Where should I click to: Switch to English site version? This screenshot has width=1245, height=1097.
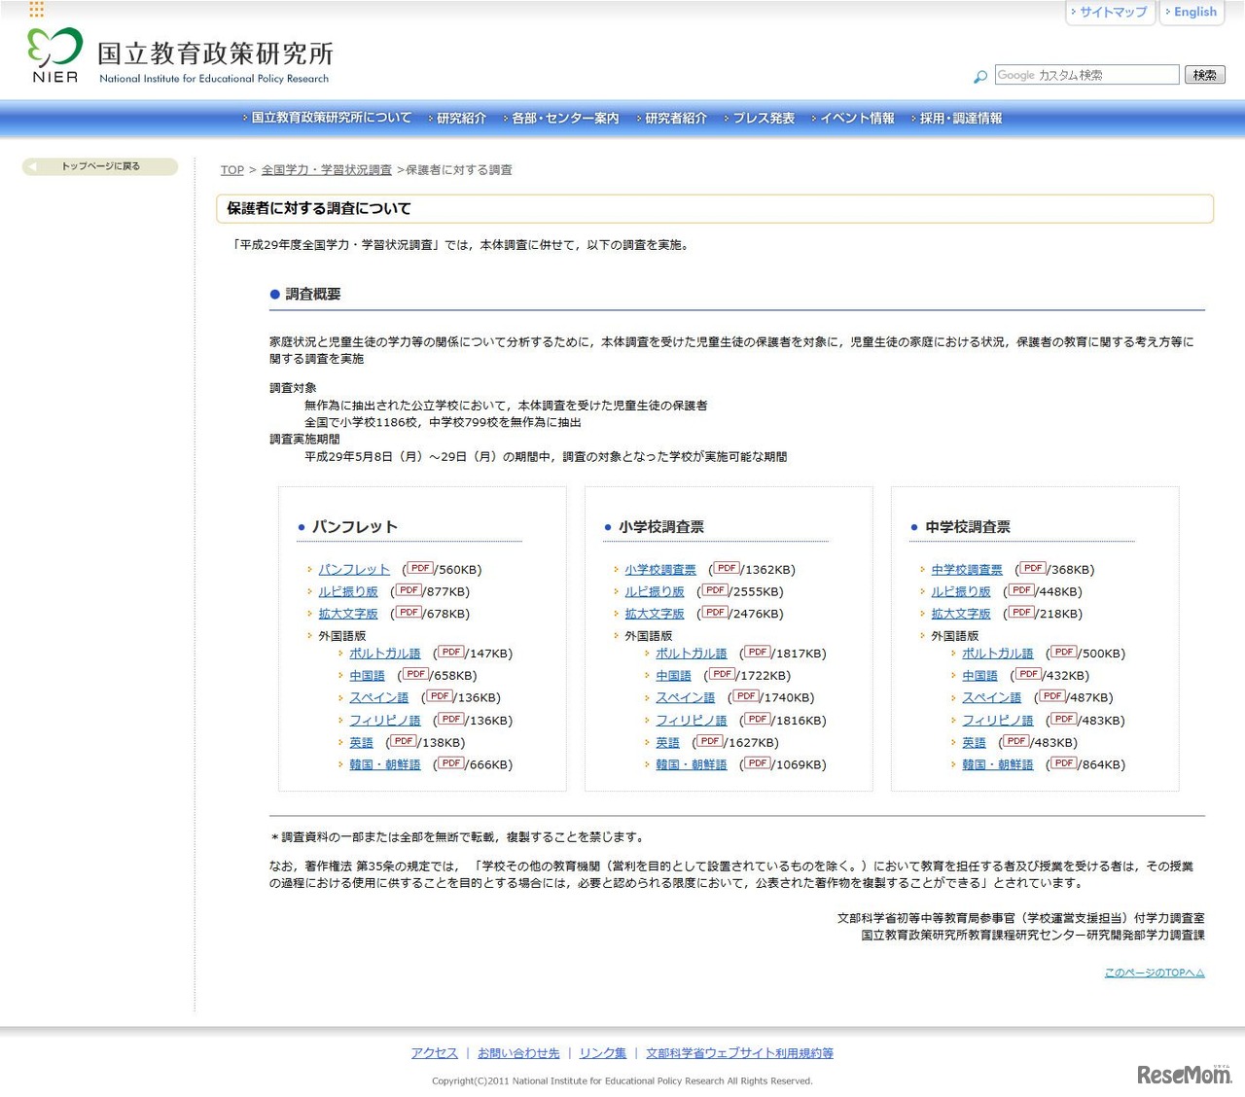point(1194,13)
